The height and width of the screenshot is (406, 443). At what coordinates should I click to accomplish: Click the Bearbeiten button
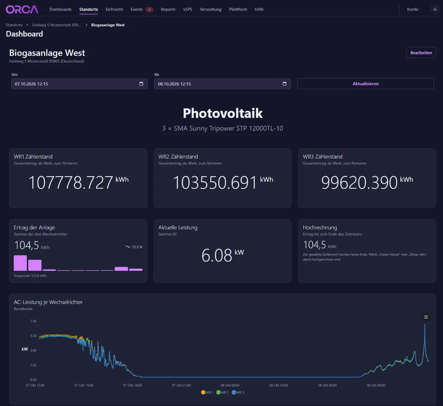[x=421, y=53]
